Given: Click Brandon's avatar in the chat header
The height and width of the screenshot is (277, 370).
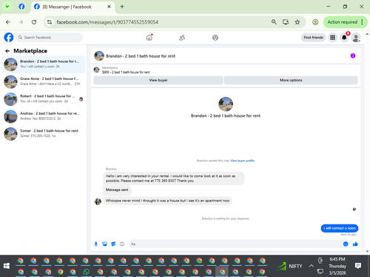Looking at the screenshot, I should coord(99,56).
